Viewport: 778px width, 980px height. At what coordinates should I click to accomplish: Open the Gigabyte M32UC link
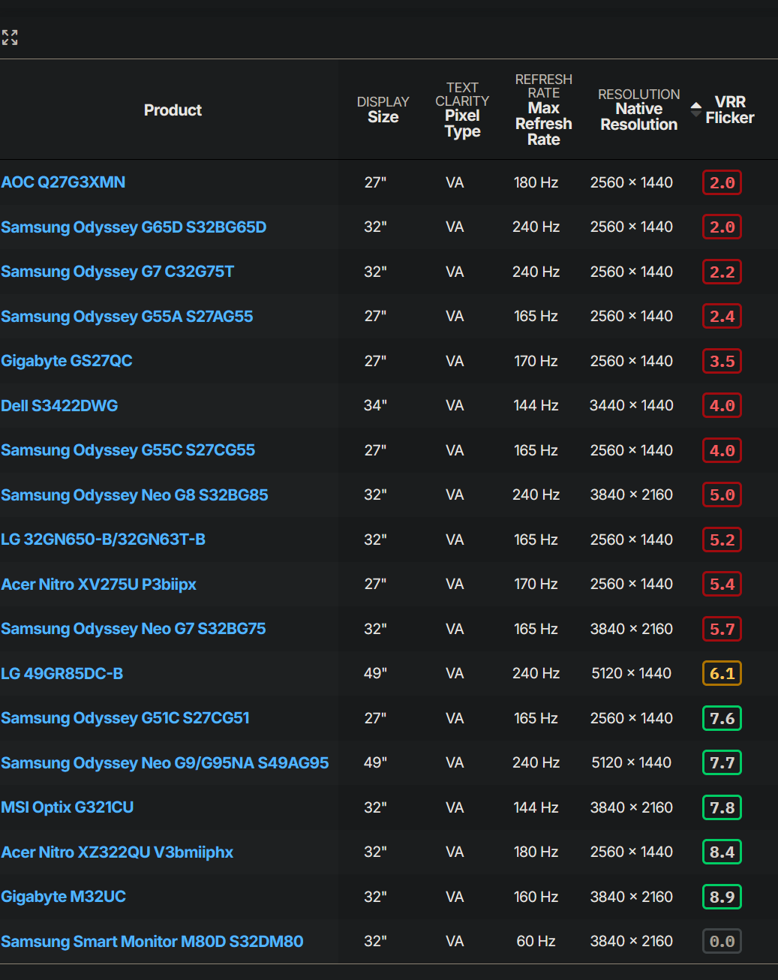pyautogui.click(x=64, y=897)
